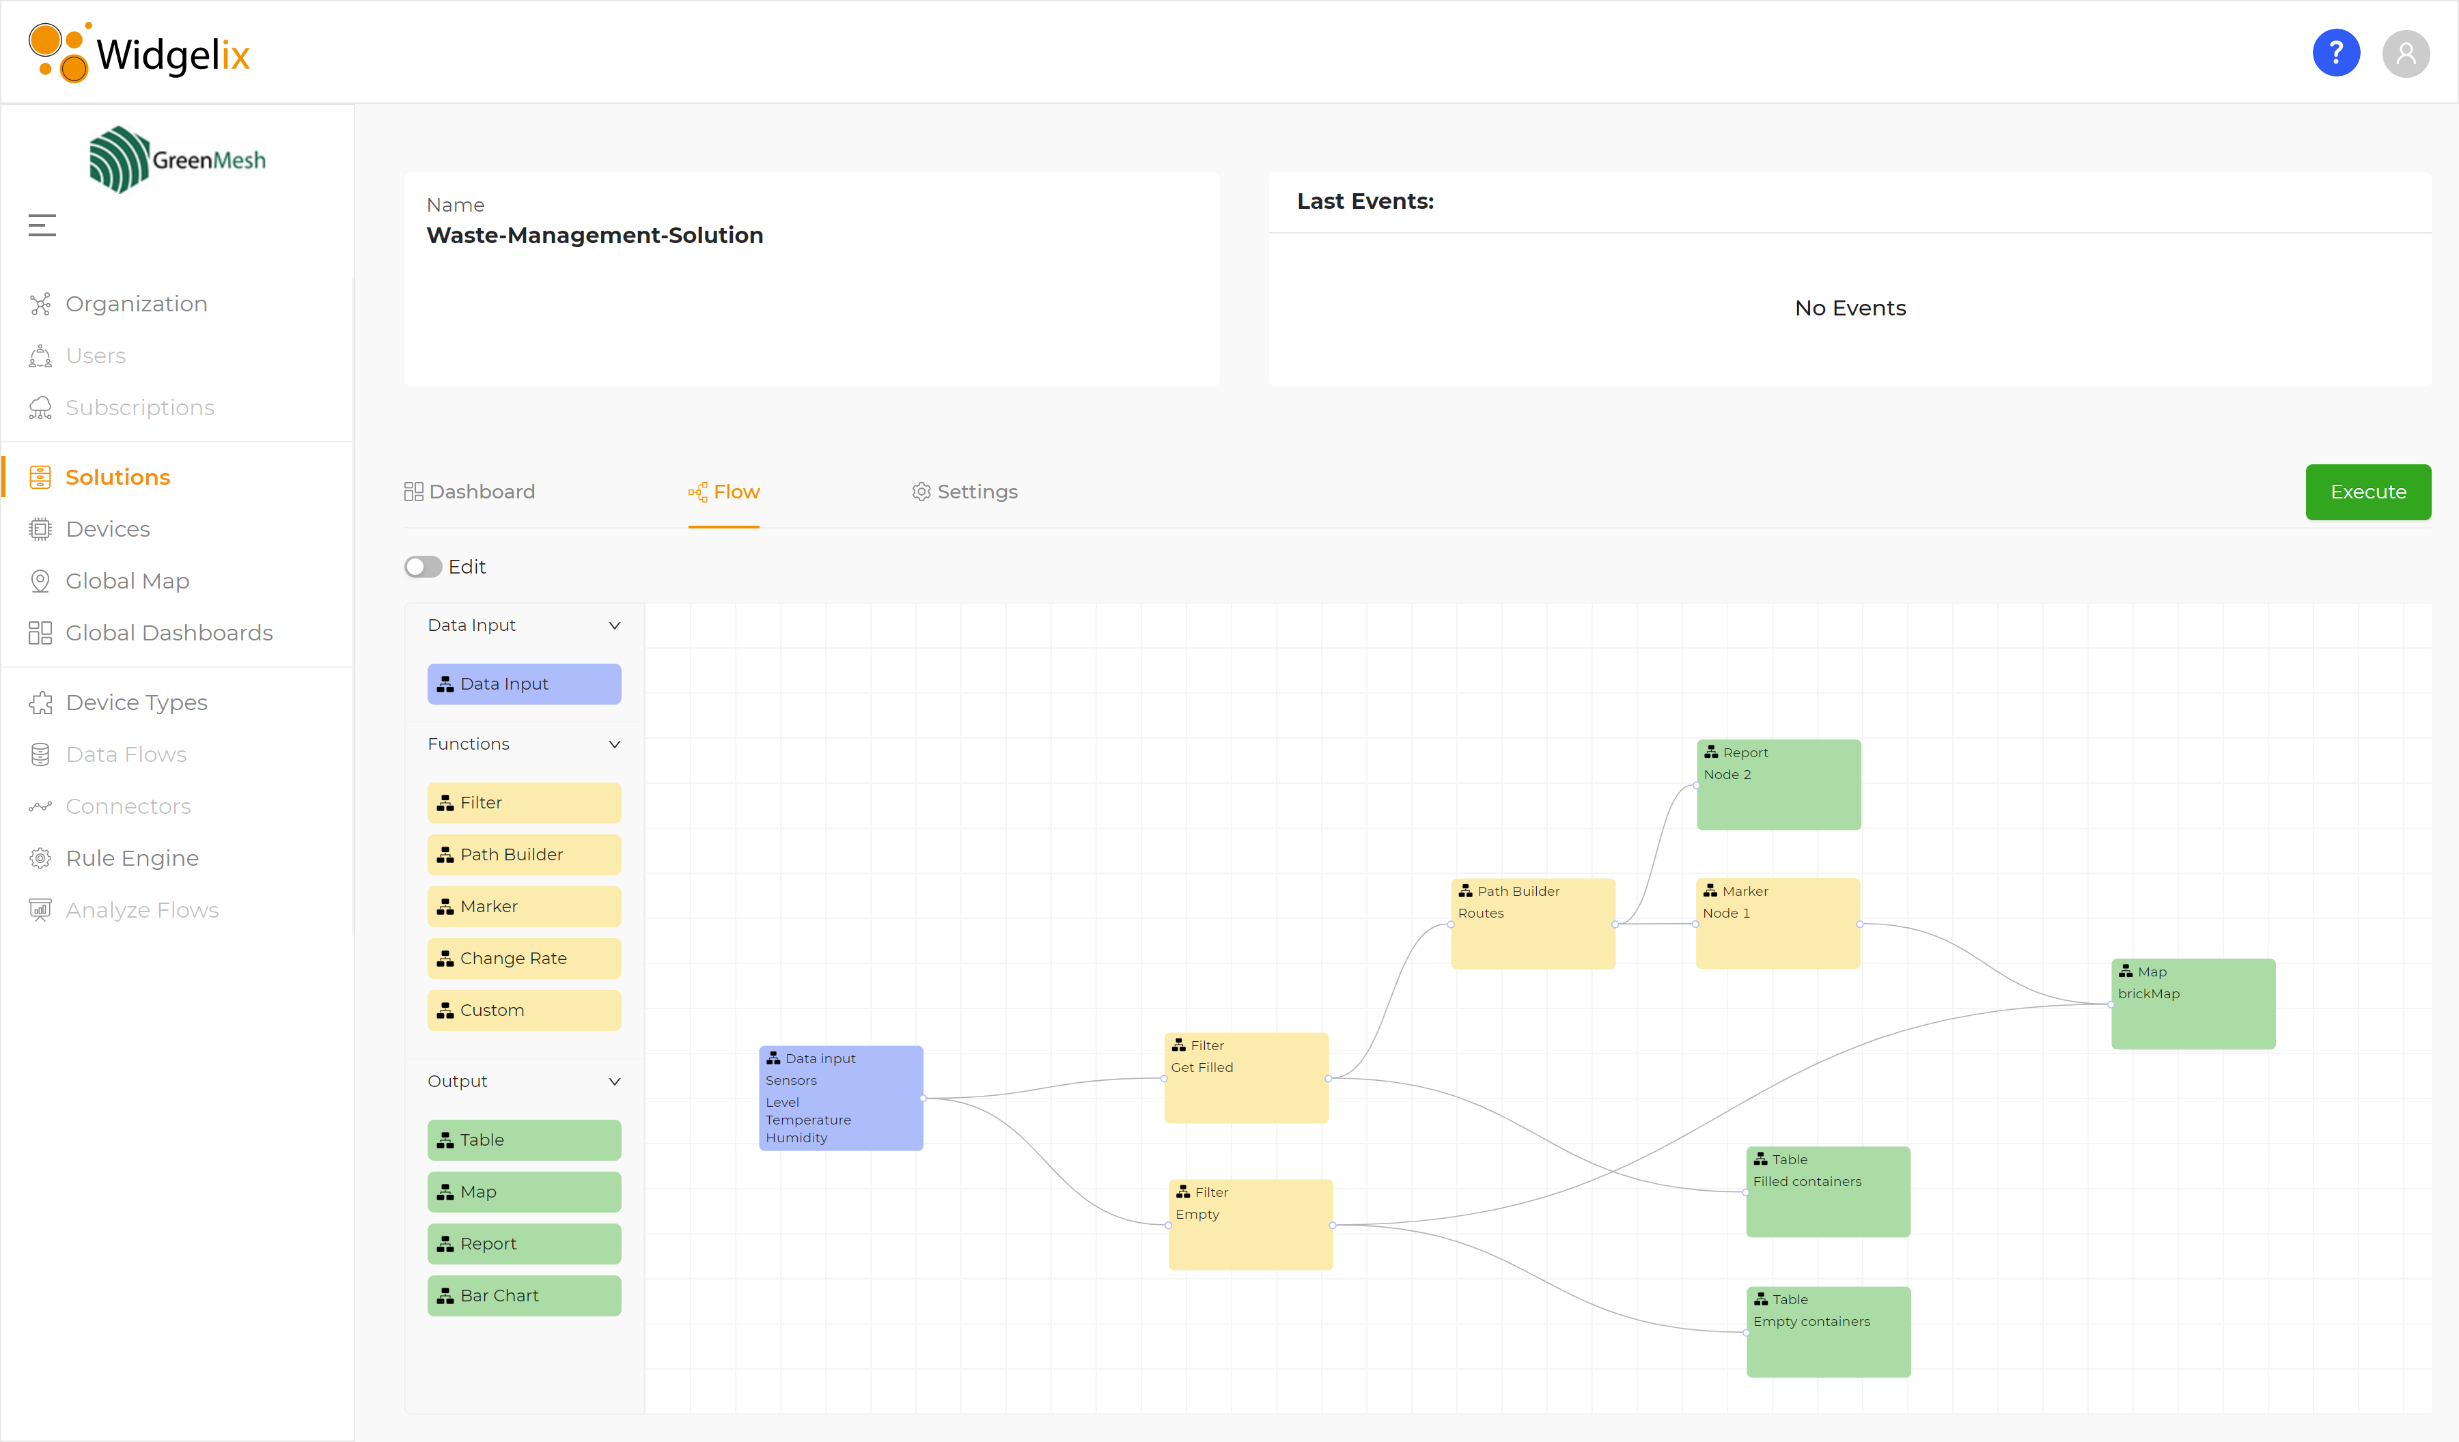Click the Global Map pin icon
Viewport: 2459px width, 1442px height.
[x=40, y=582]
